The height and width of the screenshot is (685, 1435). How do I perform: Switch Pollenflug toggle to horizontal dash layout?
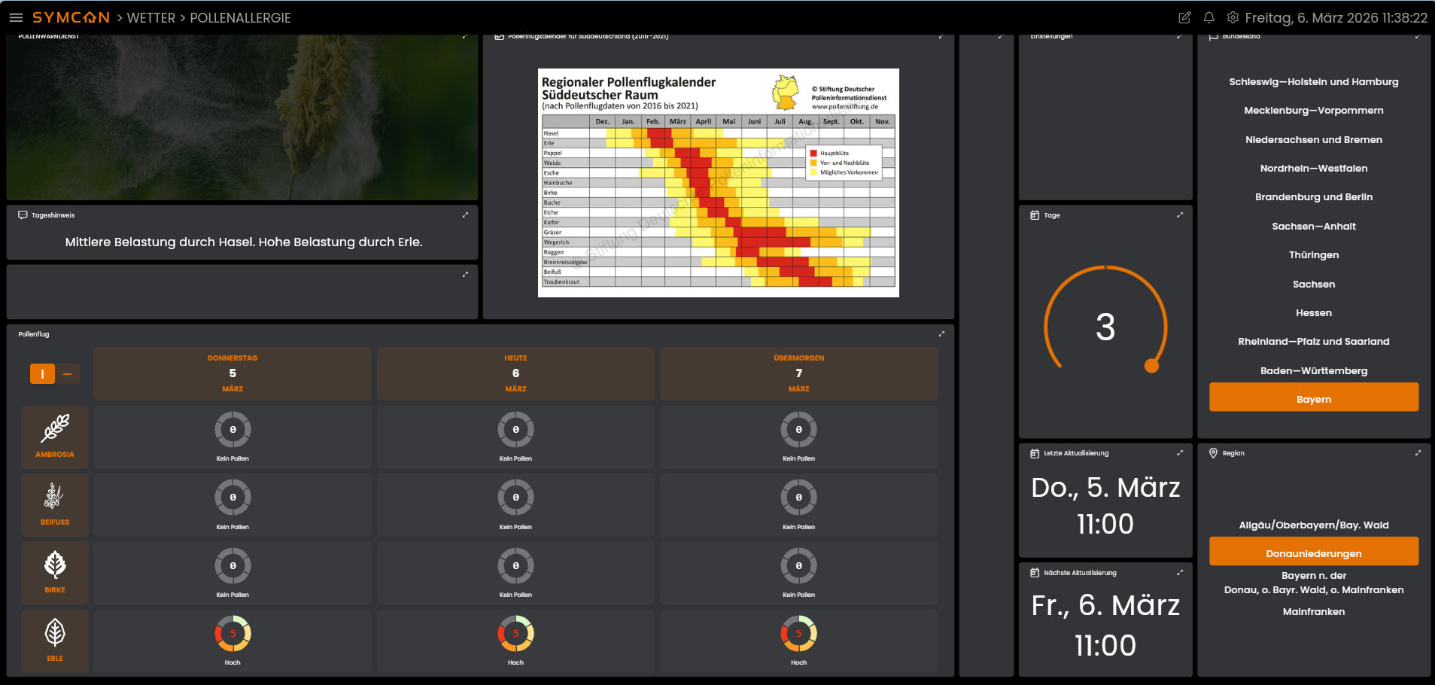[68, 374]
